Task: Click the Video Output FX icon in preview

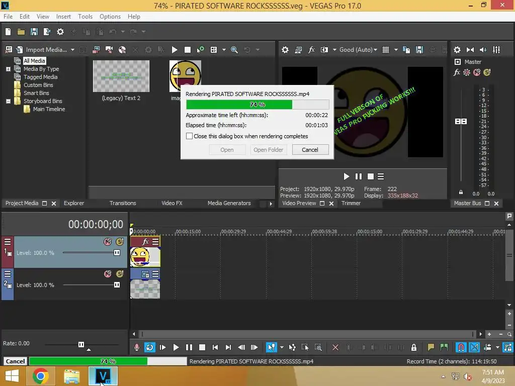Action: point(311,50)
